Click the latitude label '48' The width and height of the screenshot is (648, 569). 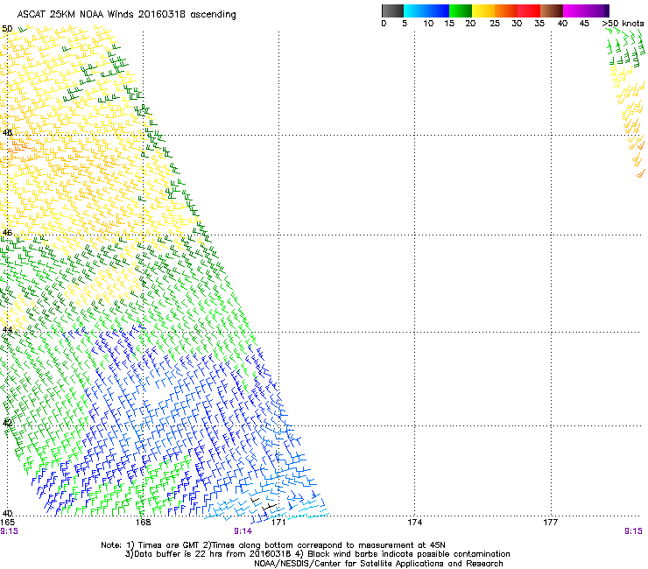[7, 133]
